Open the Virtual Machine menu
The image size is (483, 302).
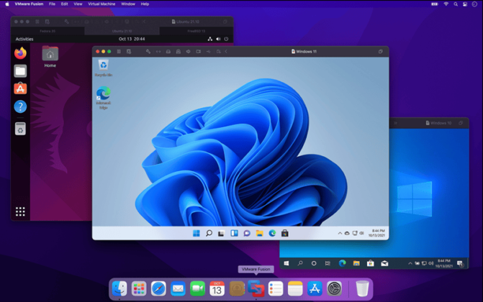(x=101, y=4)
